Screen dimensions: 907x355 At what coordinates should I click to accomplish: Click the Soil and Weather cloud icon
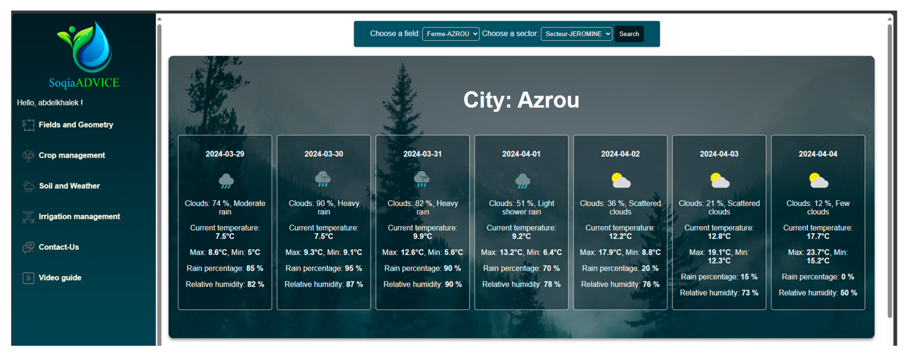[x=28, y=186]
